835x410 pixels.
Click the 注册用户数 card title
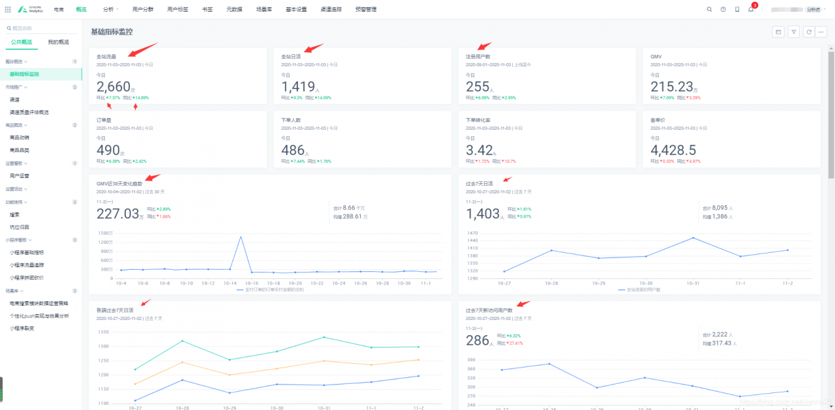pyautogui.click(x=478, y=57)
